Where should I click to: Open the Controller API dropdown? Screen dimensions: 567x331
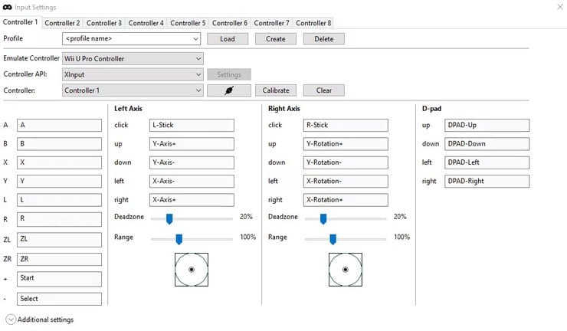(x=133, y=74)
